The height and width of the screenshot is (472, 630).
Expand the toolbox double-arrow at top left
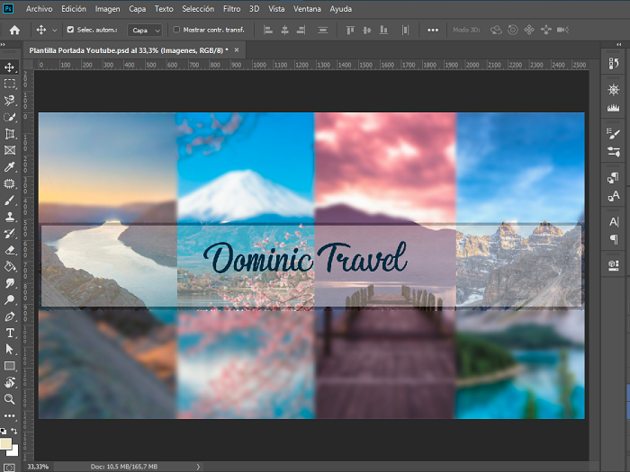pyautogui.click(x=3, y=44)
